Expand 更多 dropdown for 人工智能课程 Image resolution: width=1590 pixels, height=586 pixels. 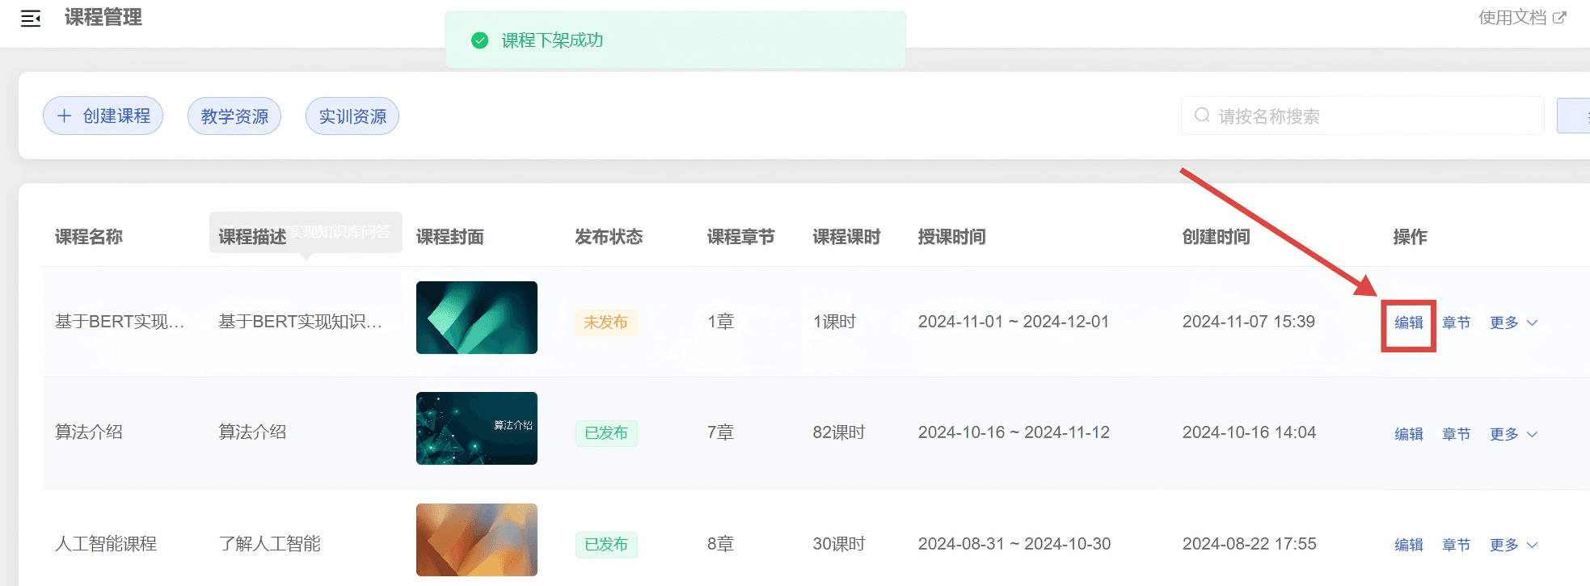[1512, 545]
